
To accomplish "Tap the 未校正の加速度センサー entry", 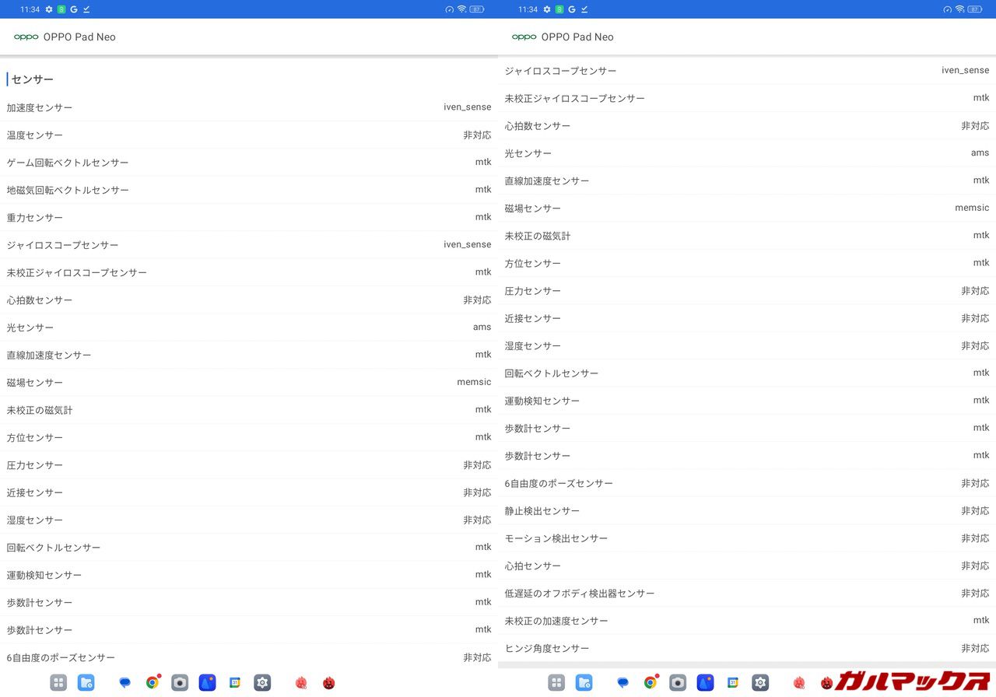I will [x=747, y=621].
